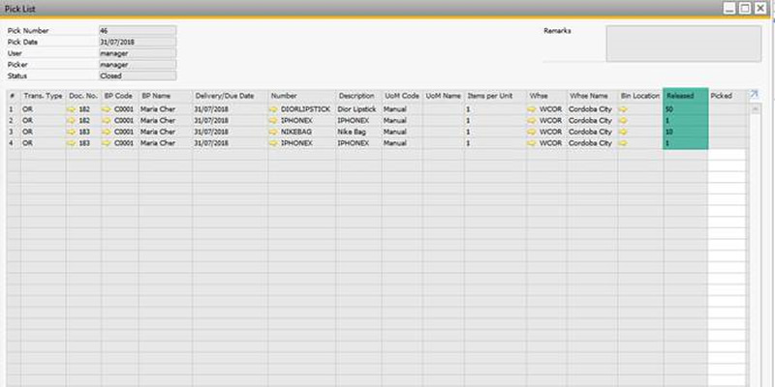Click the Released column header
The image size is (775, 387).
685,97
